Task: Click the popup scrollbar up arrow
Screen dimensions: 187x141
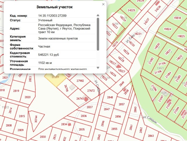Action: [98, 14]
